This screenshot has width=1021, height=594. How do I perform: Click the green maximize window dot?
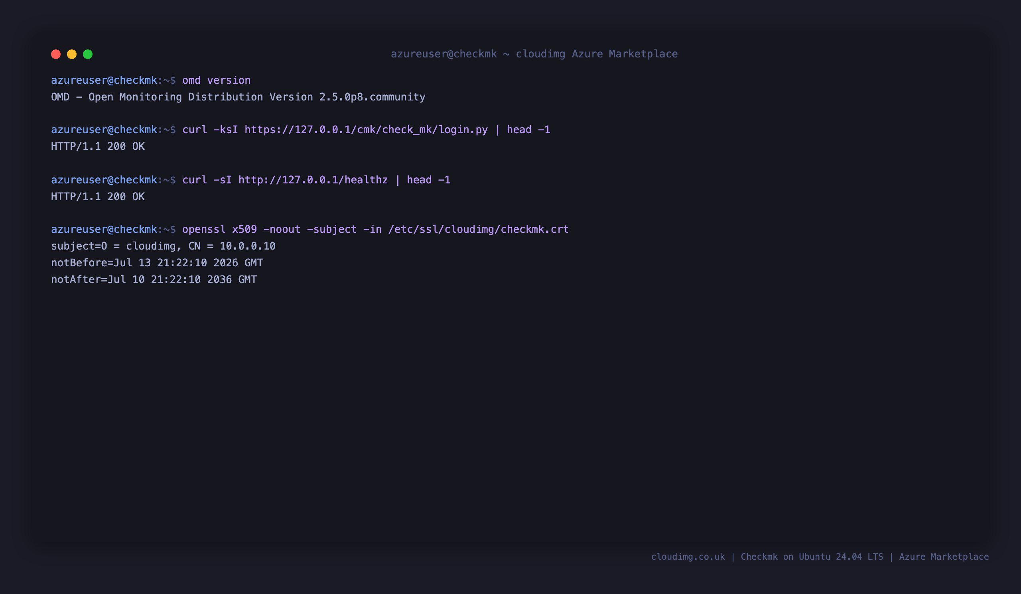(x=88, y=54)
